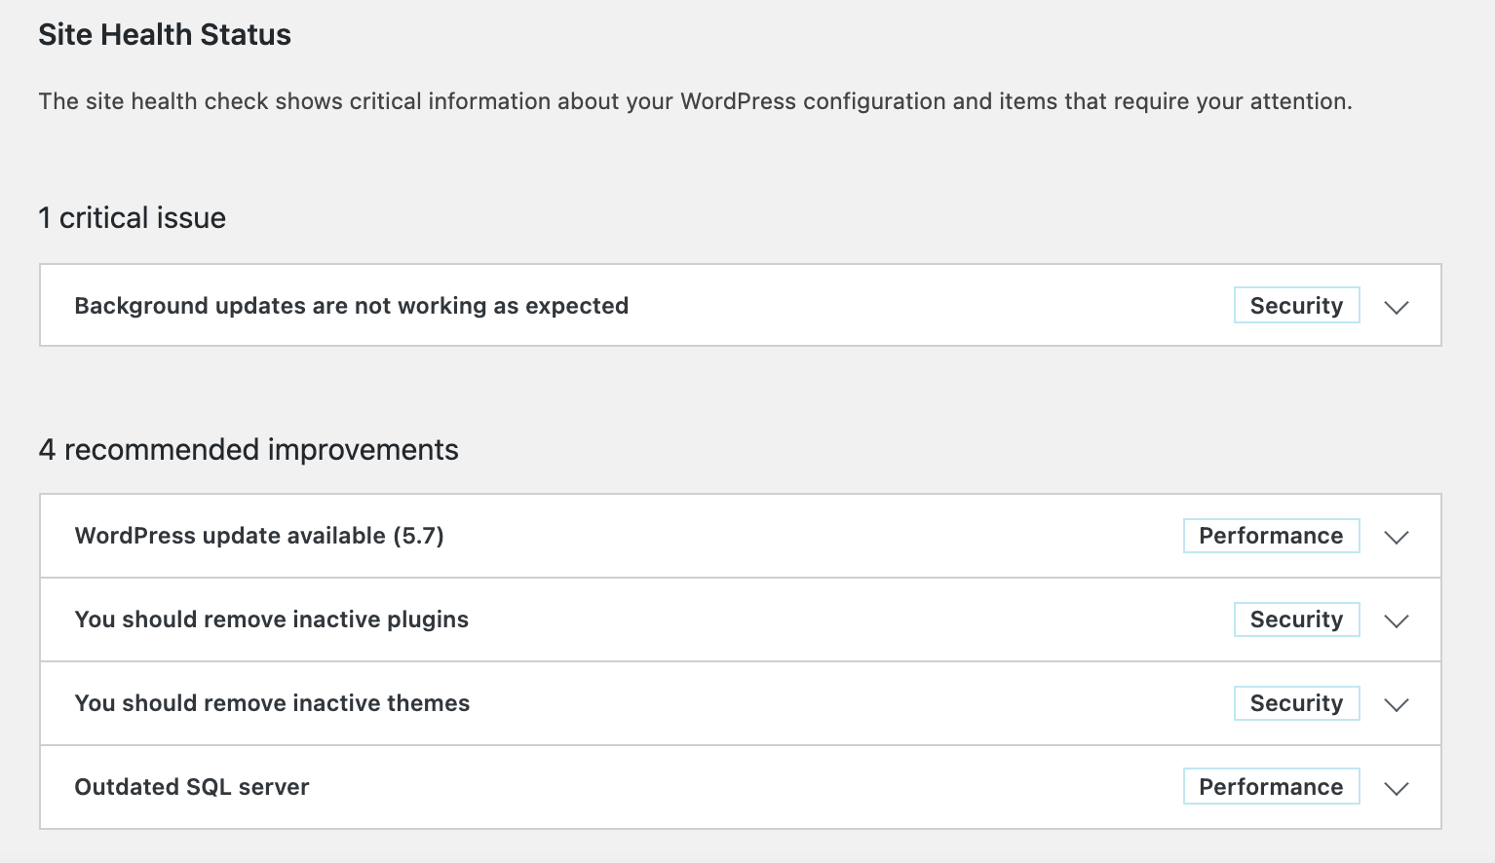Click the site health check description text
Image resolution: width=1495 pixels, height=863 pixels.
click(x=695, y=101)
